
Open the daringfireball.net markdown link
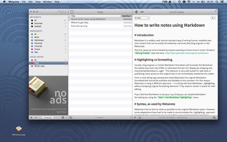click(187, 53)
